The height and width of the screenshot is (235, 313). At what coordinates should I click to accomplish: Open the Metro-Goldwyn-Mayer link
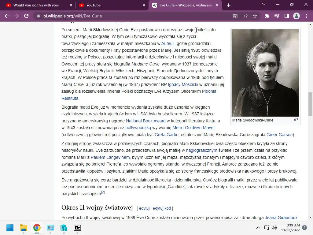click(193, 128)
